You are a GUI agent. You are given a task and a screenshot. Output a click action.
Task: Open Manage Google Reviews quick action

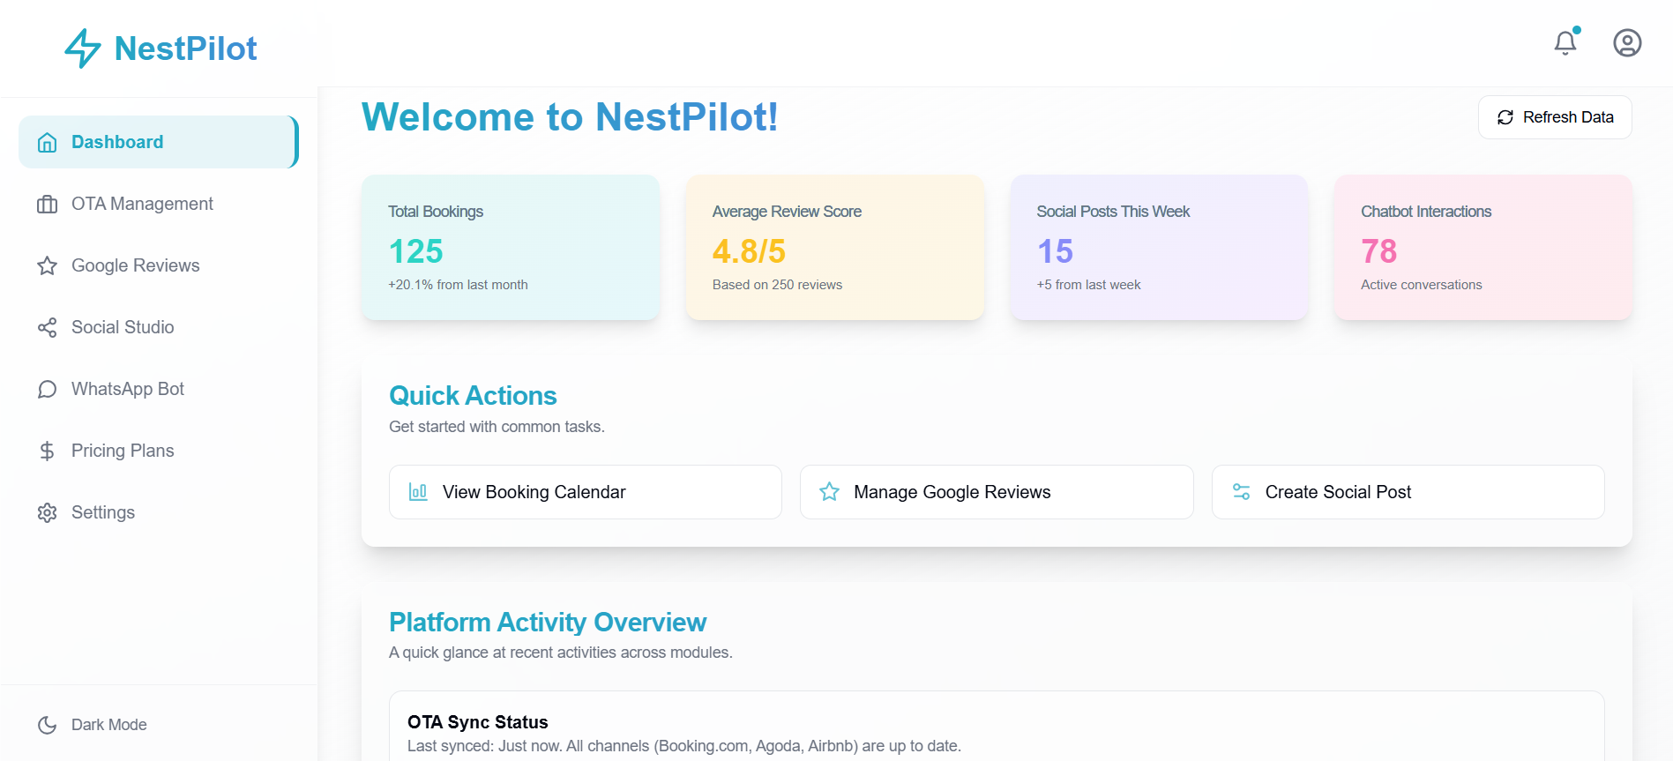click(996, 492)
